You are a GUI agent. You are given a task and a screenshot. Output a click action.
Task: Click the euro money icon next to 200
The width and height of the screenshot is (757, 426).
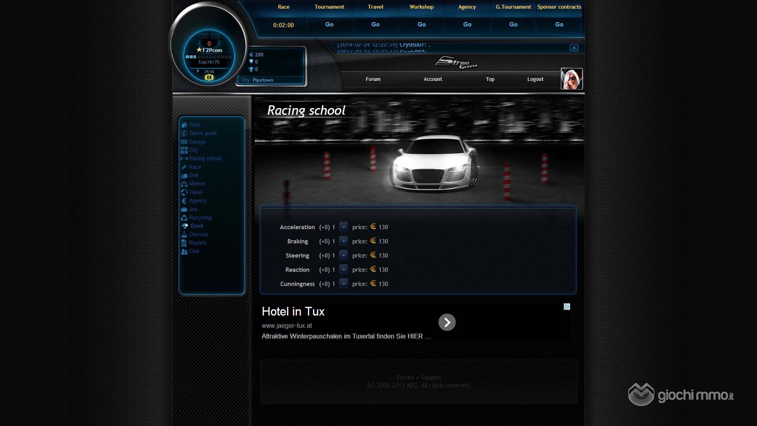(x=252, y=54)
